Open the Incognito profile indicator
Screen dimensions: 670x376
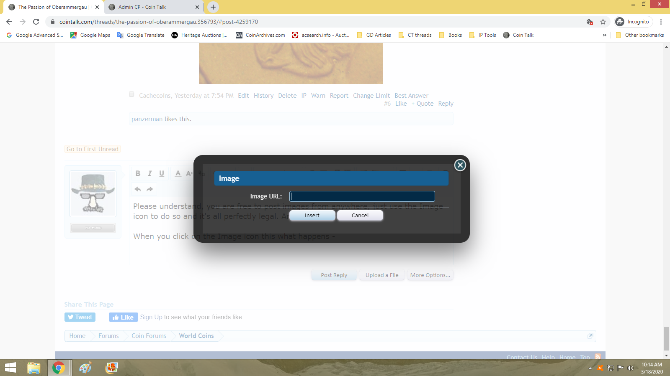click(x=634, y=22)
